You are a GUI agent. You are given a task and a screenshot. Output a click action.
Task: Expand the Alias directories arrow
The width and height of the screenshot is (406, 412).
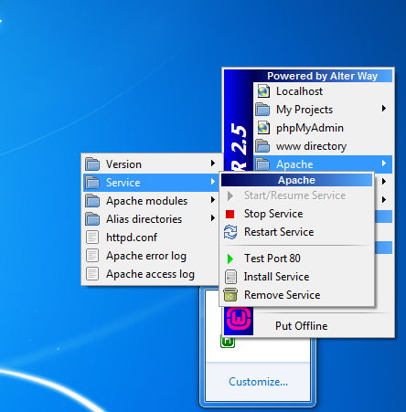[x=213, y=218]
